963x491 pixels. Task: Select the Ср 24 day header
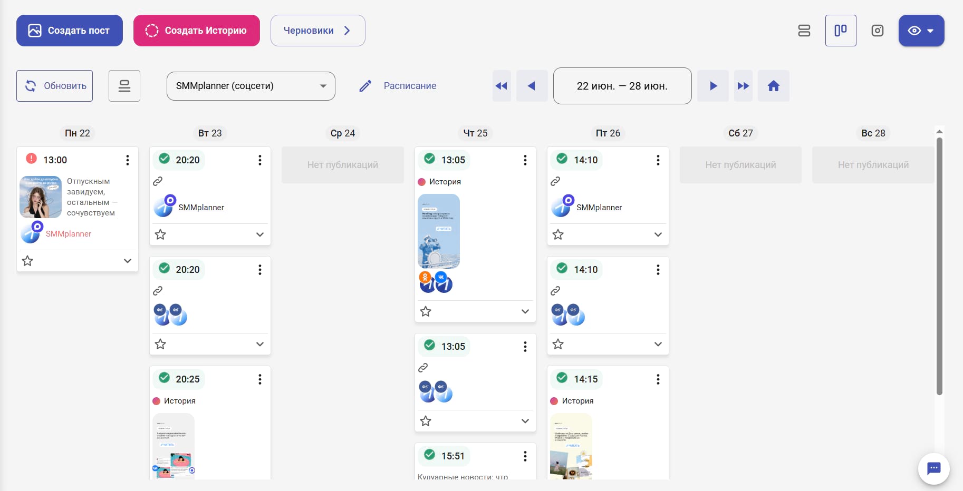(x=343, y=133)
